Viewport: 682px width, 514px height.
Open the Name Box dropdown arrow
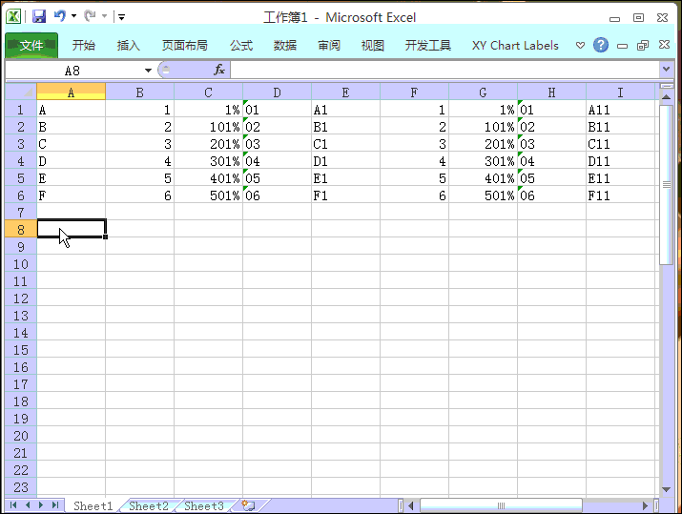pyautogui.click(x=148, y=70)
